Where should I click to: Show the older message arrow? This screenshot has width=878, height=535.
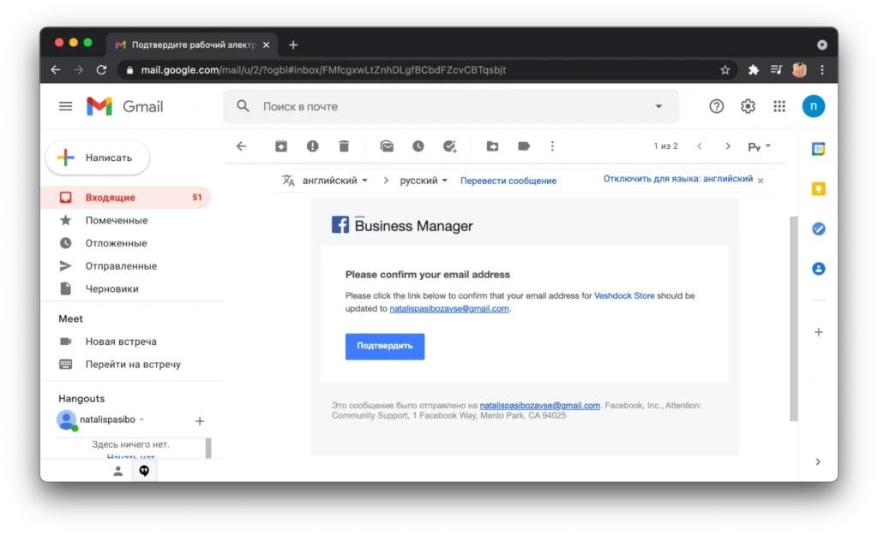[x=727, y=146]
